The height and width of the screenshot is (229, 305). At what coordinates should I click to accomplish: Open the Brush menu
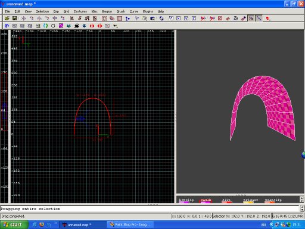coord(121,11)
